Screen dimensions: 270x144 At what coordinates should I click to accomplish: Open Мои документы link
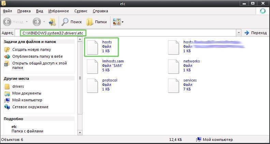point(27,93)
